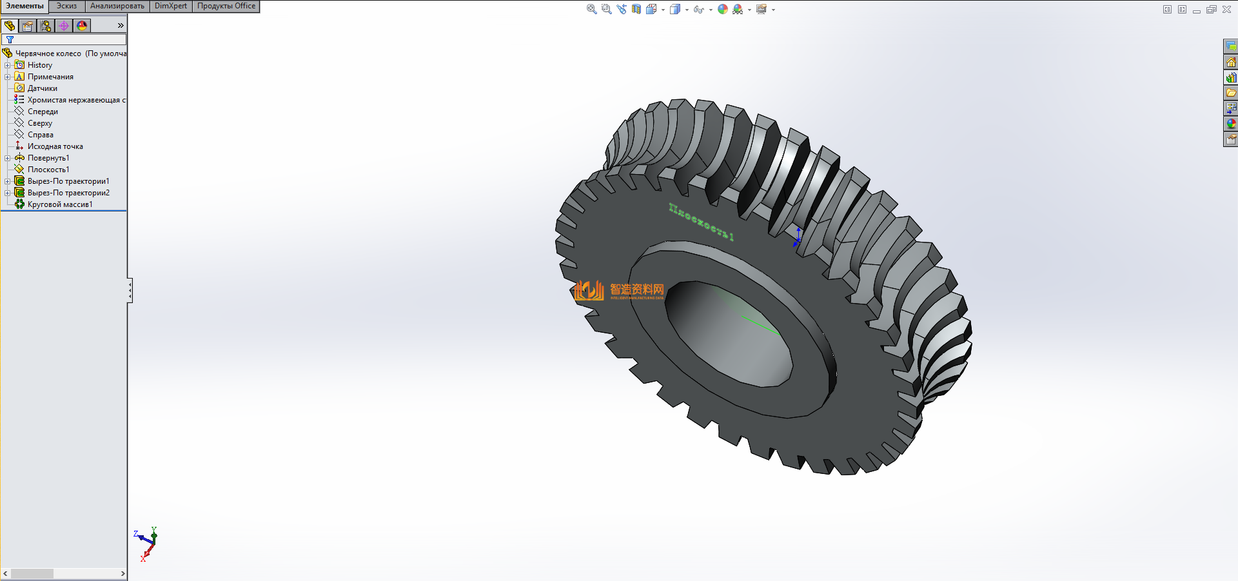This screenshot has height=581, width=1238.
Task: Open the Display Style dropdown arrow
Action: tap(687, 10)
